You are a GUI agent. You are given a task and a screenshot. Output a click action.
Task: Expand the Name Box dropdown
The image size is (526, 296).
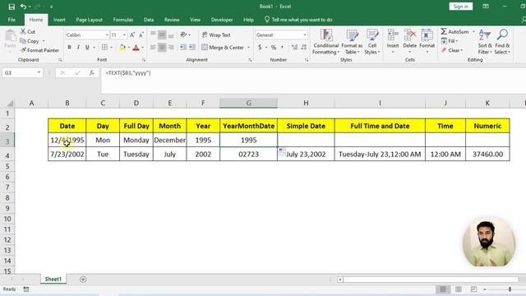pos(39,73)
